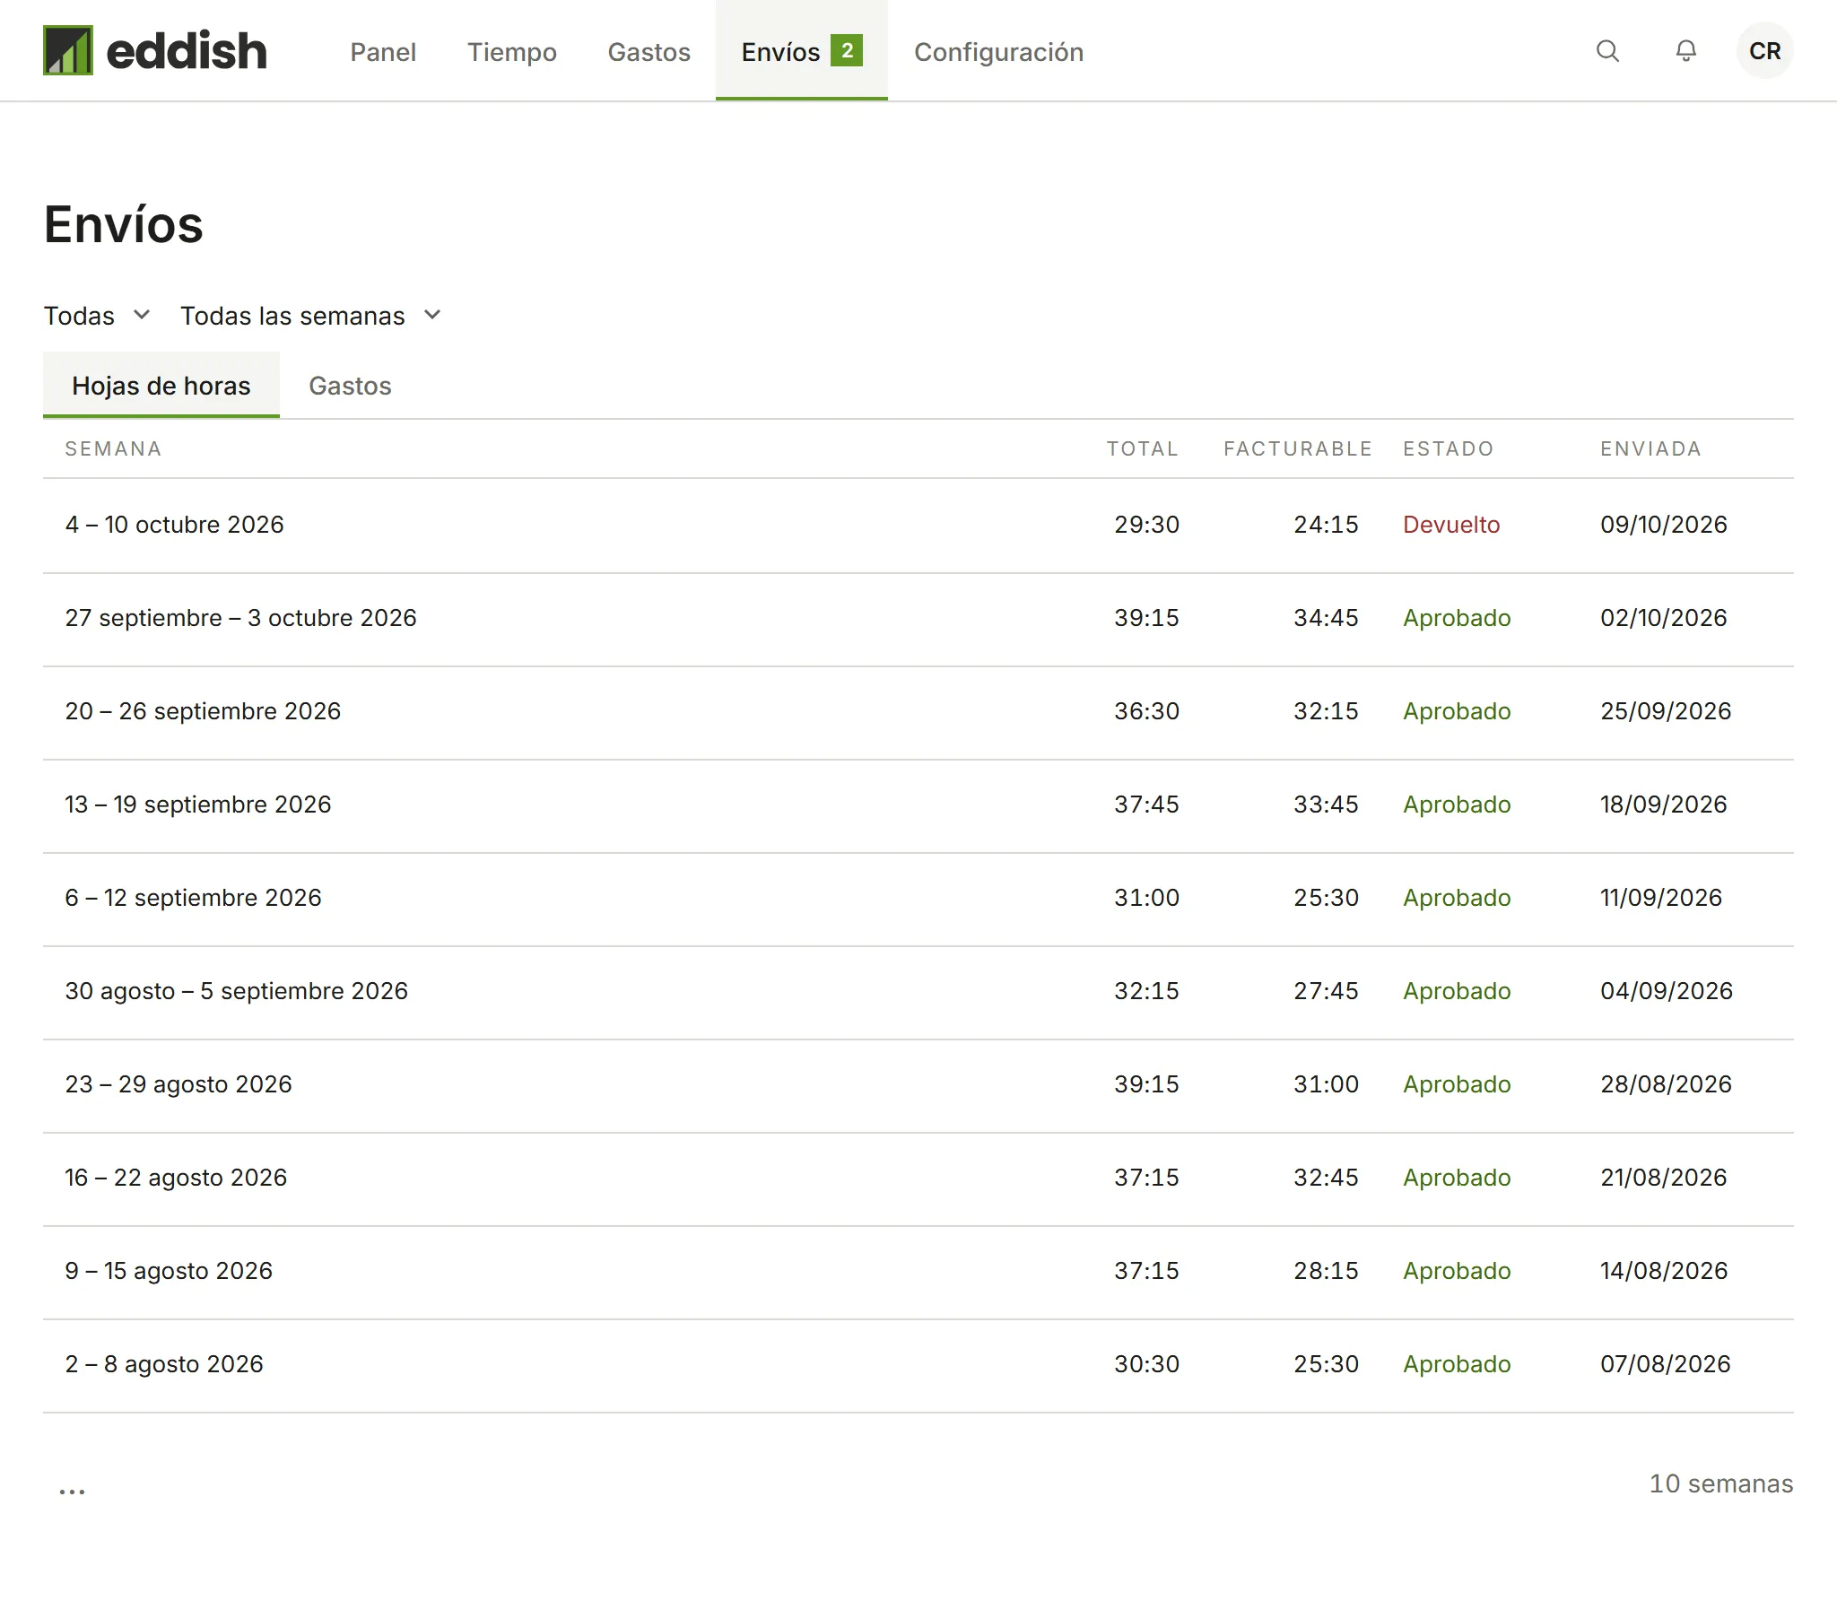Open the three-dots more options
1837x1618 pixels.
72,1491
